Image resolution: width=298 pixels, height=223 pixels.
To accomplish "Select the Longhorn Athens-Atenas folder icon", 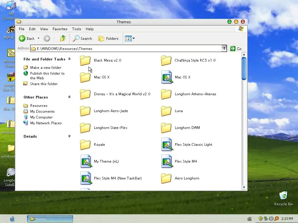I will 166,94.
